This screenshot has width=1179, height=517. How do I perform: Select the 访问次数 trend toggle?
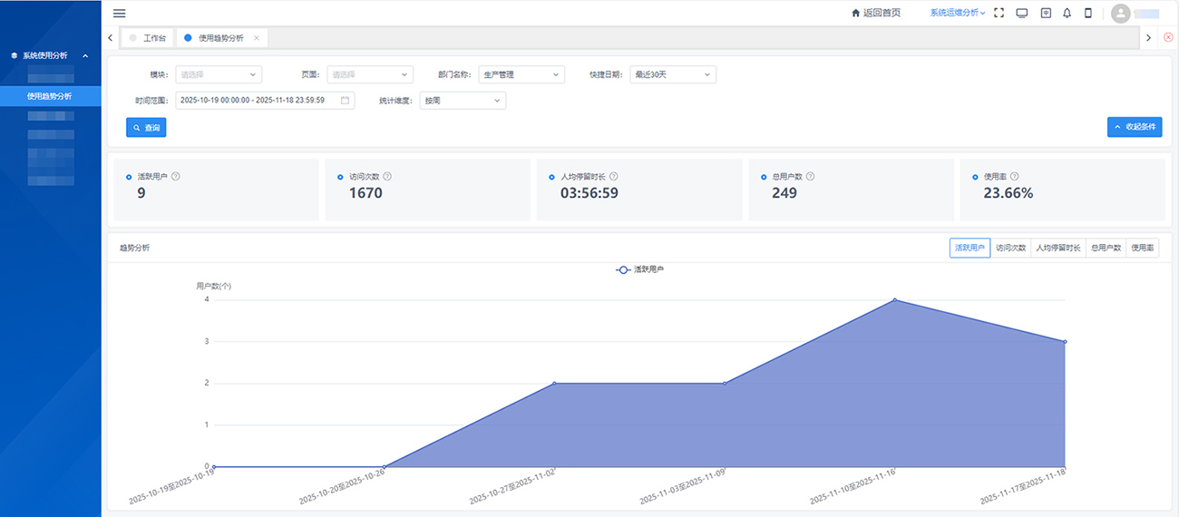click(x=1010, y=248)
